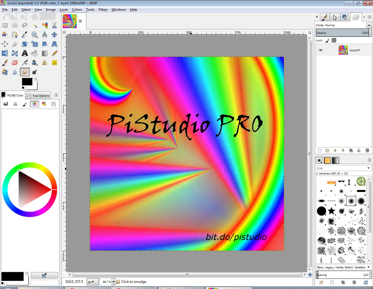Open the Filters menu
Viewport: 373px width, 289px height.
[x=103, y=10]
